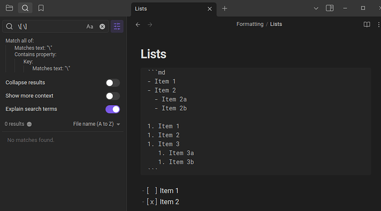Click the Lists note heading
381x211 pixels.
point(154,54)
